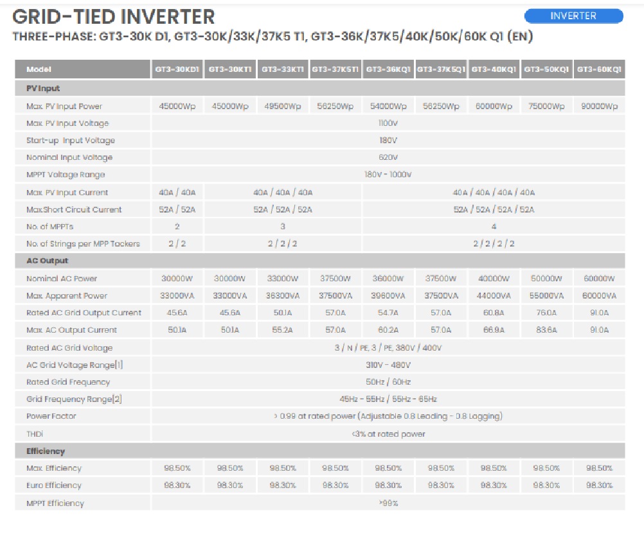Click the "No. of MPPTs" row label
The image size is (644, 533).
point(49,227)
